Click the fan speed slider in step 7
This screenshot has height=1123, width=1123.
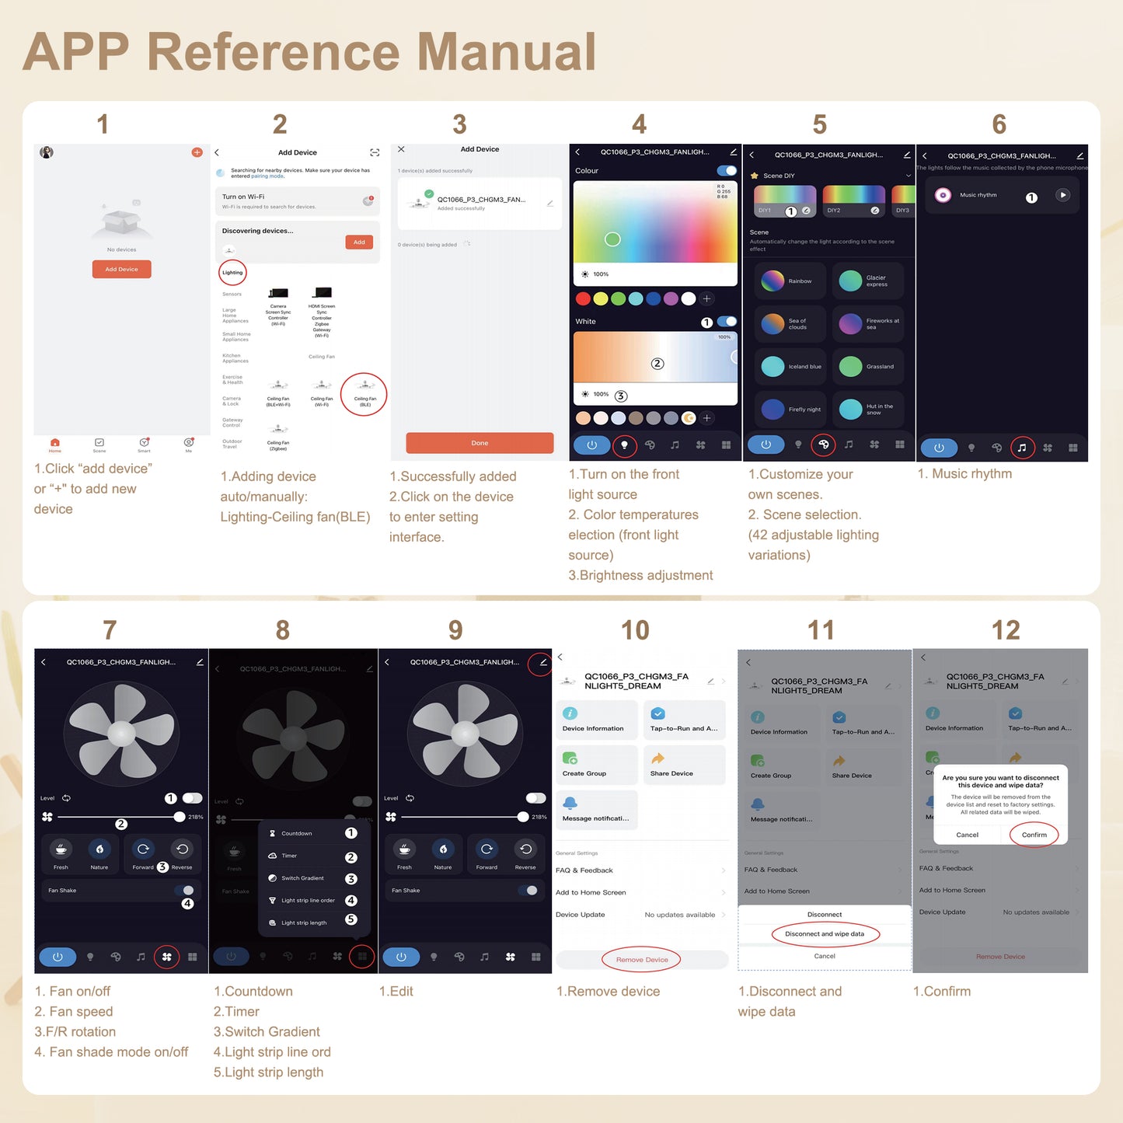click(x=118, y=817)
